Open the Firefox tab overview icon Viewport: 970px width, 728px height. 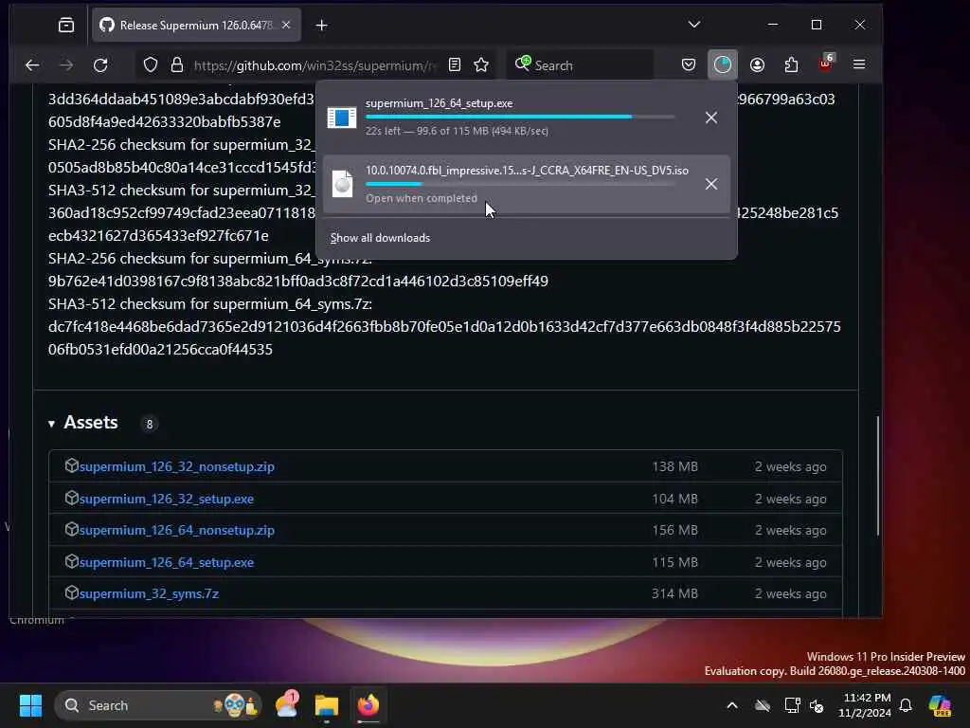tap(66, 26)
